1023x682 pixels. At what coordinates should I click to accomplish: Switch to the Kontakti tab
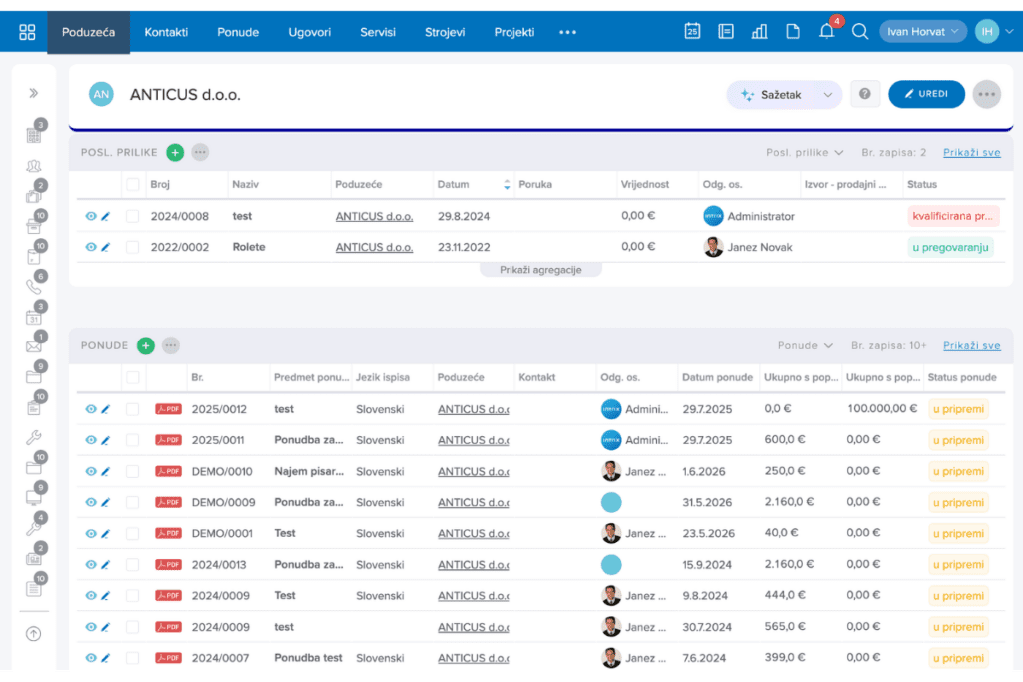click(x=166, y=32)
